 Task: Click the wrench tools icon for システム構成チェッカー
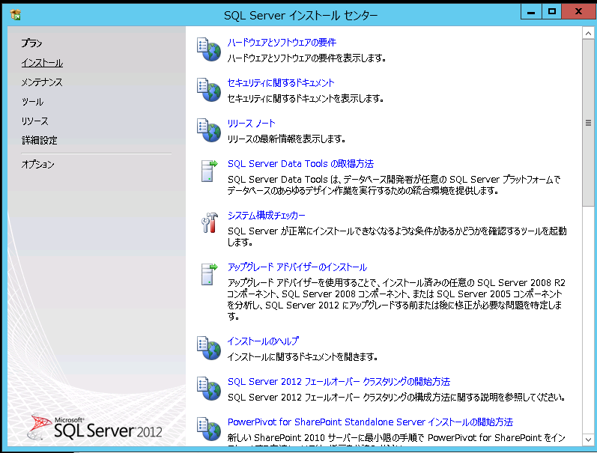pos(210,222)
